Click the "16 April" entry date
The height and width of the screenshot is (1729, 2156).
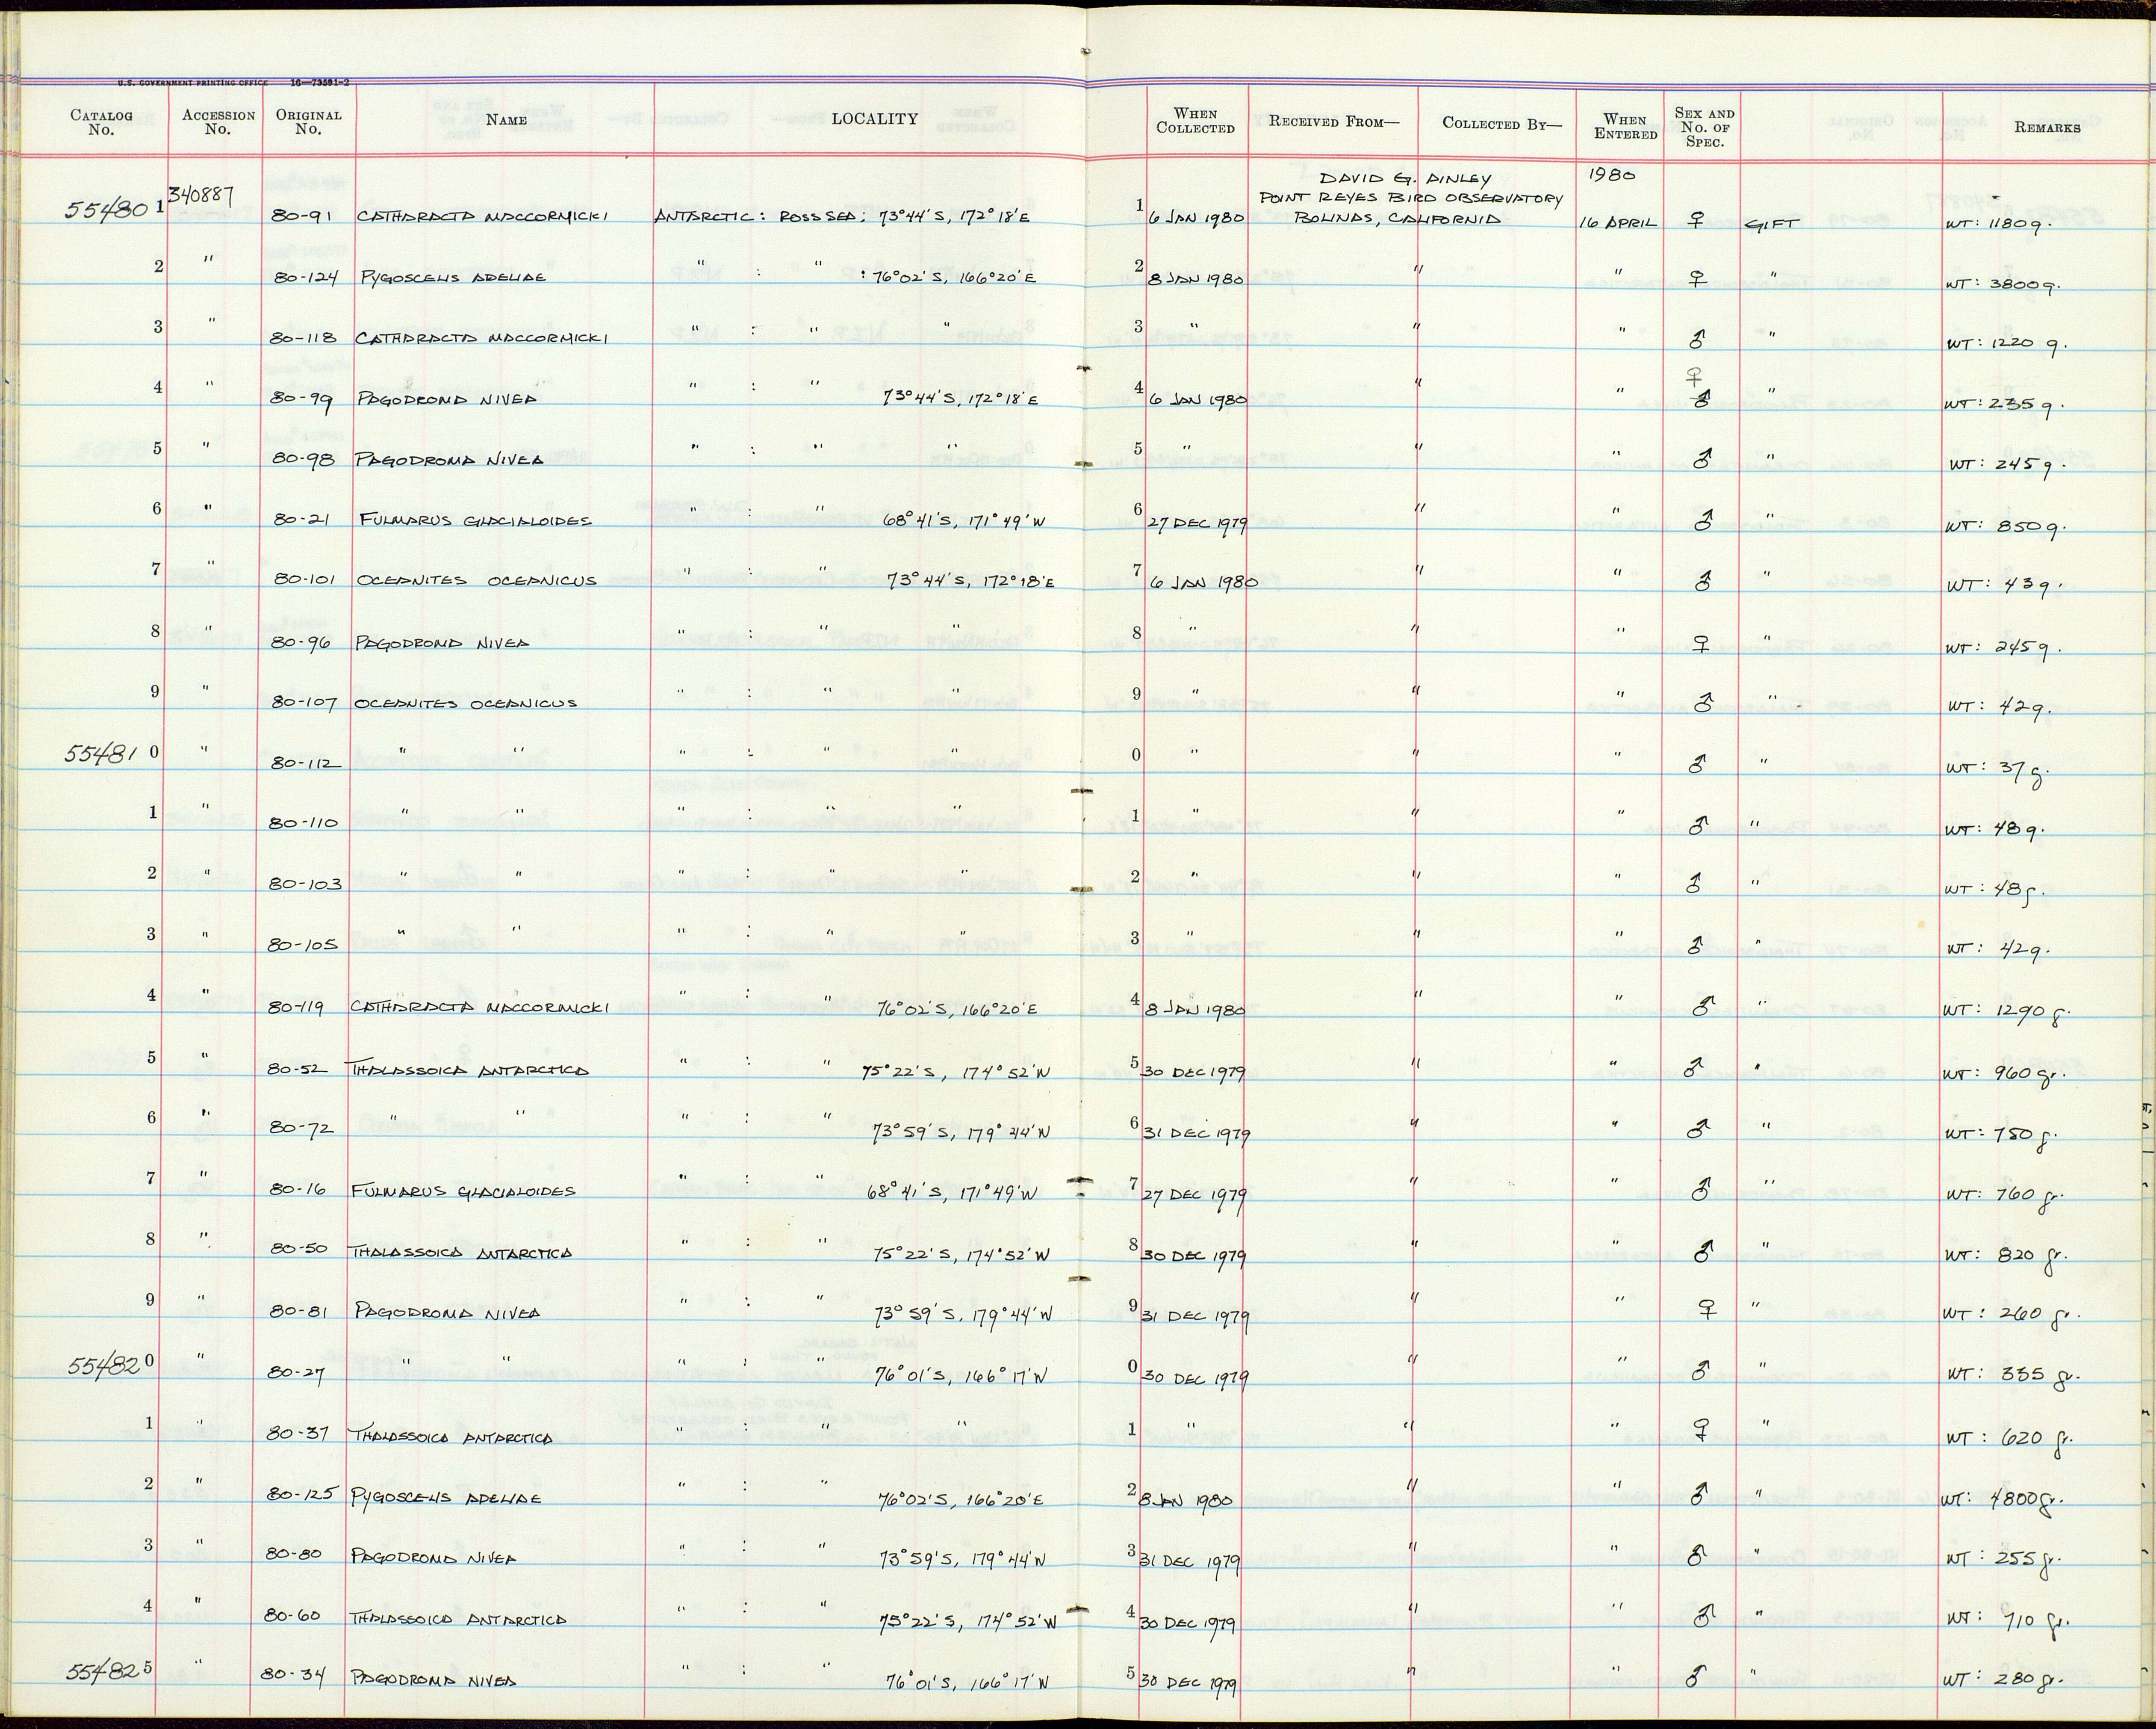click(x=1618, y=224)
